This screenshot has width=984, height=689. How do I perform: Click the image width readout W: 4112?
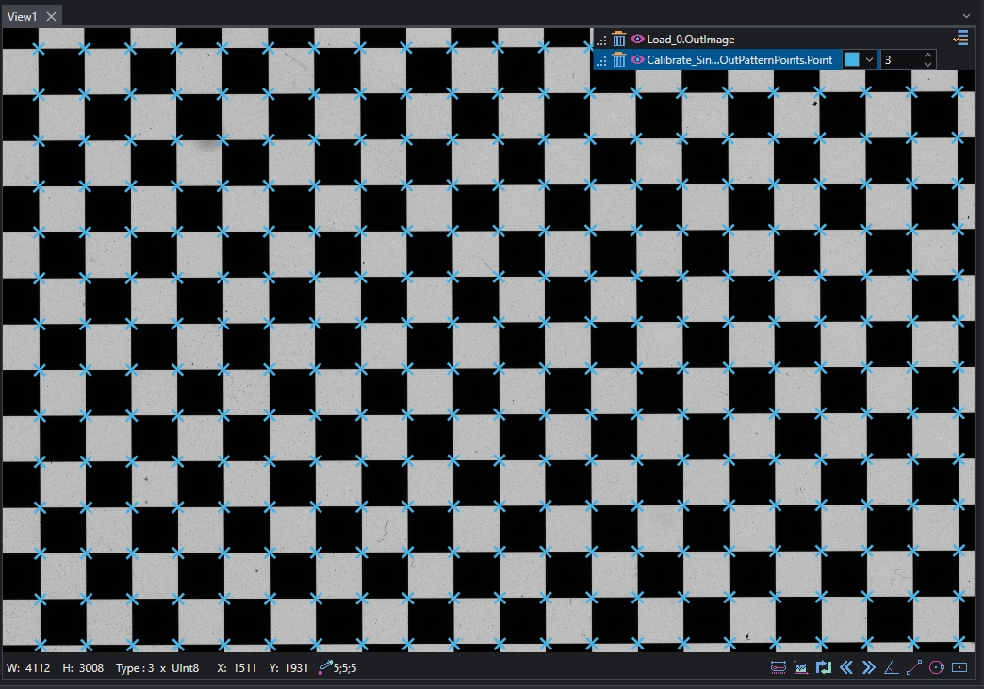pos(28,668)
